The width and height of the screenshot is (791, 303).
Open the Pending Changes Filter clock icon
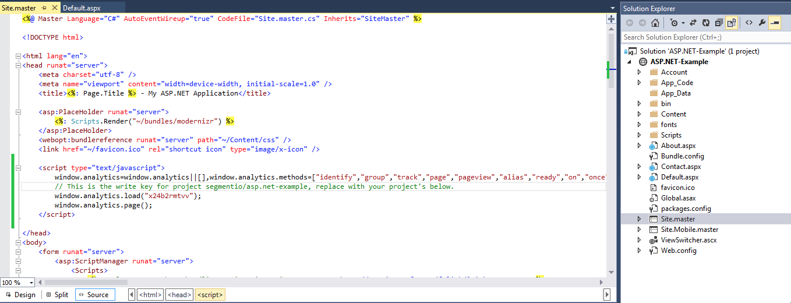[674, 23]
